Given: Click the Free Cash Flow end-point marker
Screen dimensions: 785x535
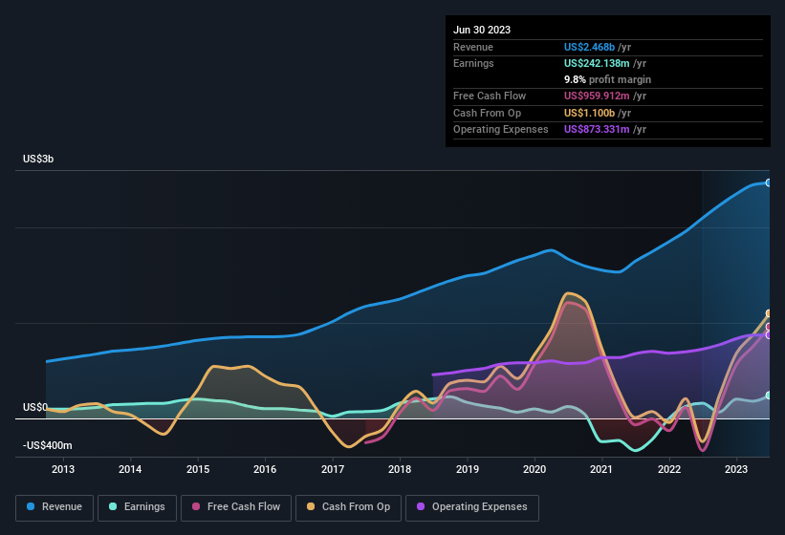Looking at the screenshot, I should (769, 327).
